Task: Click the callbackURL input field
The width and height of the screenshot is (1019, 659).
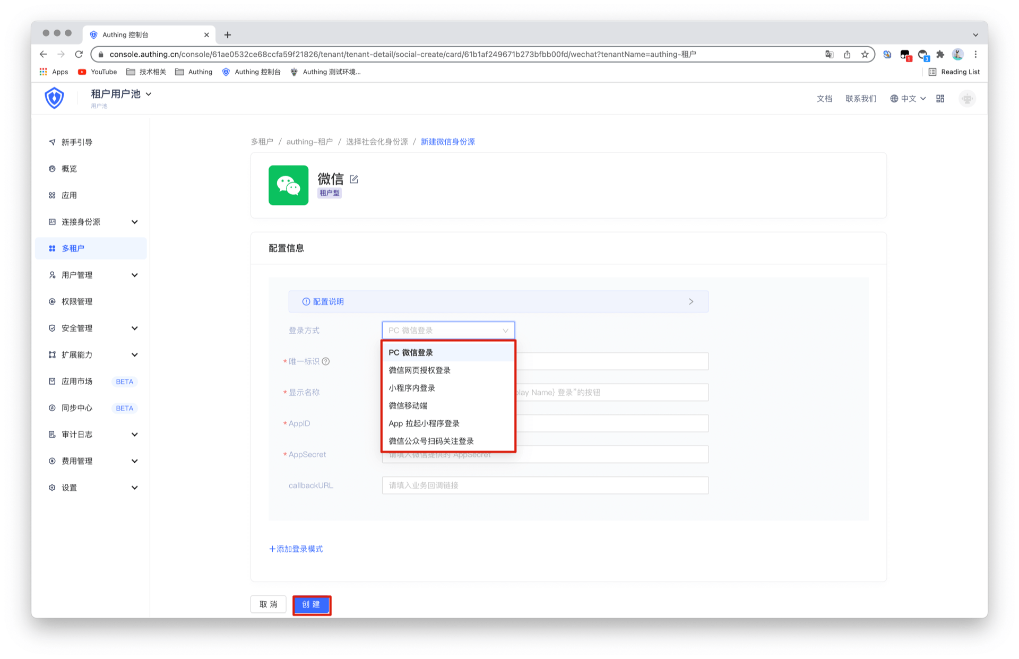Action: coord(545,485)
